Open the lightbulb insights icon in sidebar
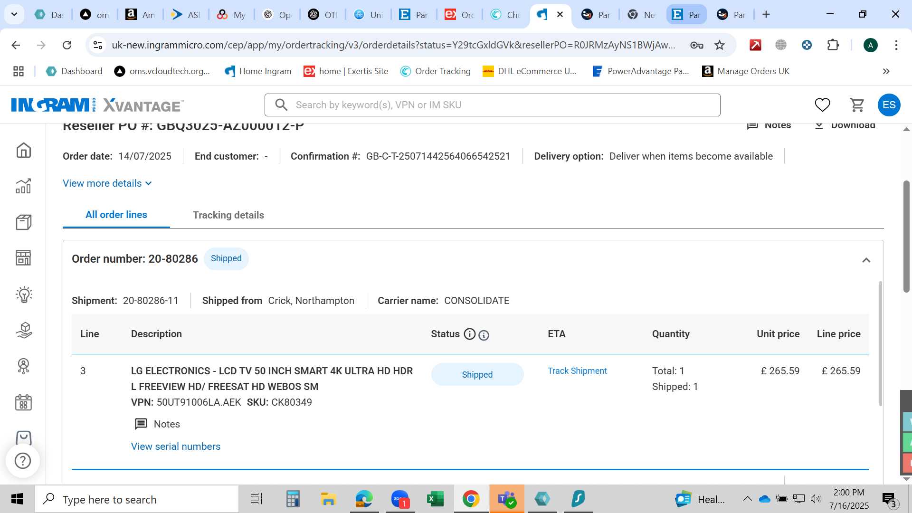912x513 pixels. [23, 294]
